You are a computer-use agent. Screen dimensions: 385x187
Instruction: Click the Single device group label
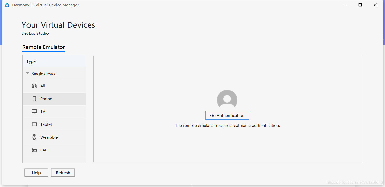44,74
